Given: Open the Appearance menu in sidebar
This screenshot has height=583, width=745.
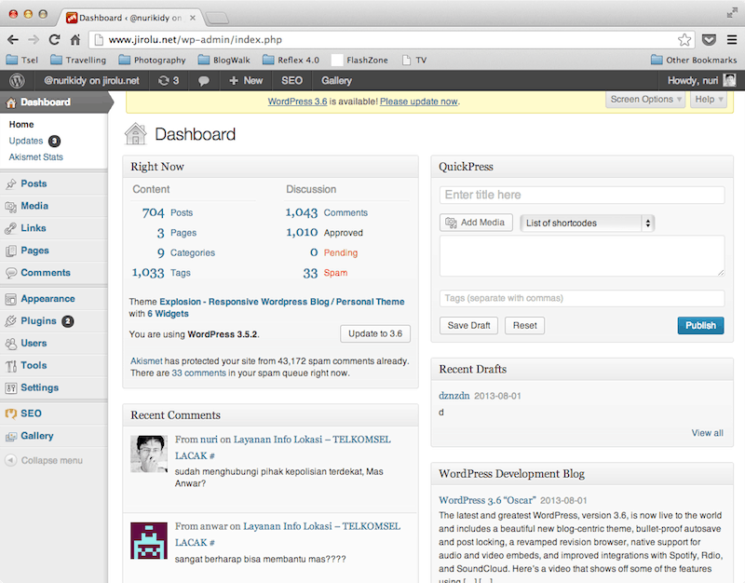Looking at the screenshot, I should (x=47, y=299).
